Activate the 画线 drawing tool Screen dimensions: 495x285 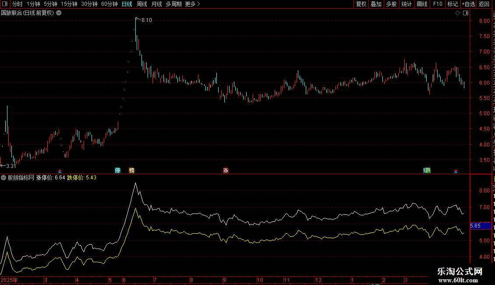[x=422, y=4]
